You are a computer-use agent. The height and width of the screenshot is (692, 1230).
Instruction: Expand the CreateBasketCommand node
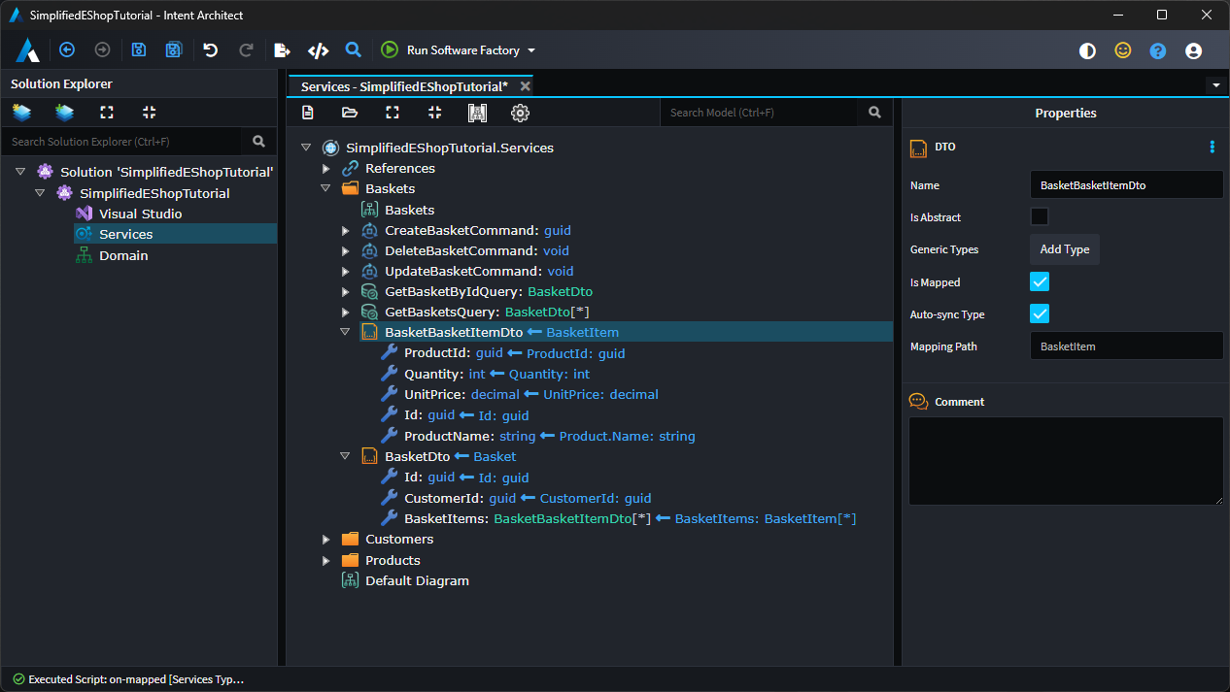[x=345, y=231]
